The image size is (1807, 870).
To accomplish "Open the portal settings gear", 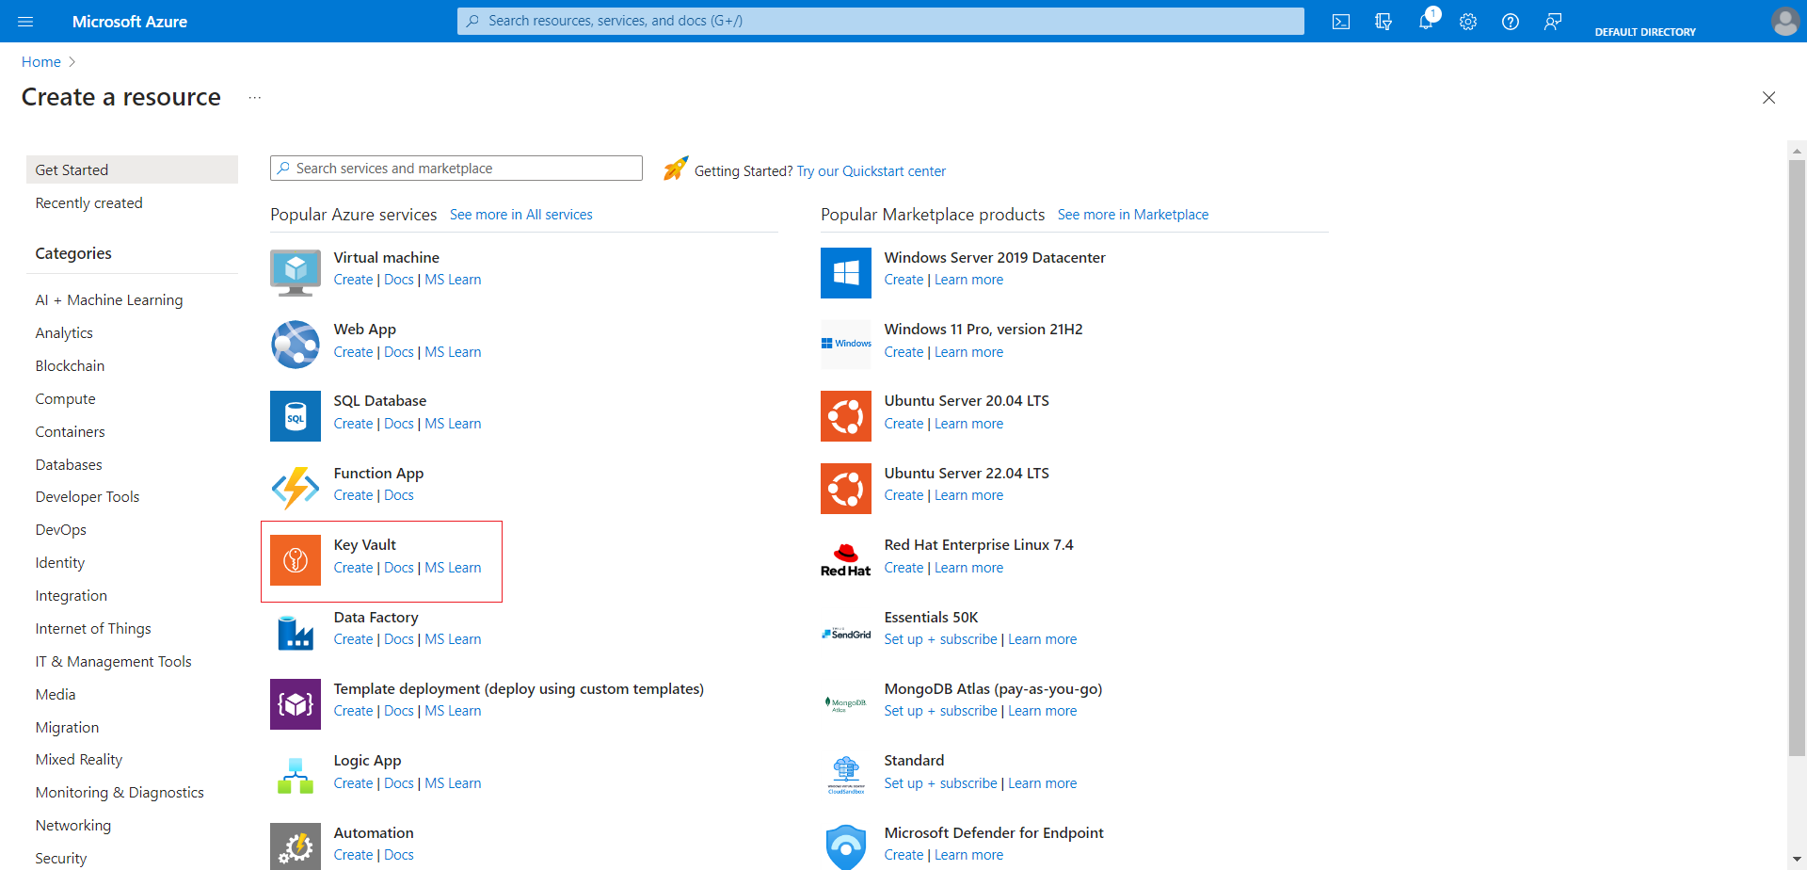I will click(1468, 22).
